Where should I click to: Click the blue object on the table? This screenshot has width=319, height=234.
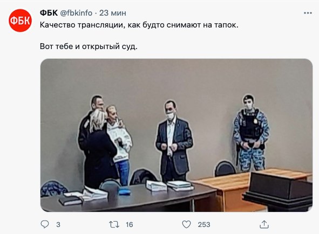(x=124, y=191)
